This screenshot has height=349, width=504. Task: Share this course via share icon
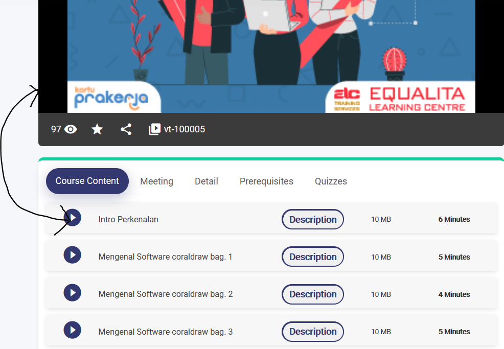pos(126,129)
